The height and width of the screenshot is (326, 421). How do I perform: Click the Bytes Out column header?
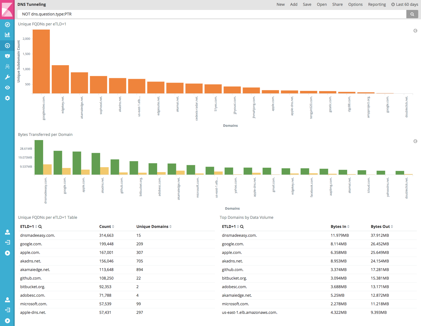380,227
